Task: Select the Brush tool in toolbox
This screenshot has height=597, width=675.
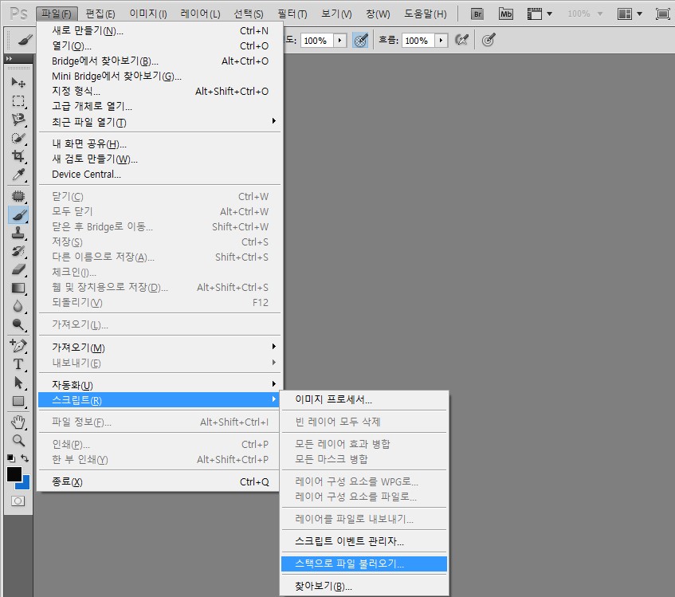Action: pos(18,214)
